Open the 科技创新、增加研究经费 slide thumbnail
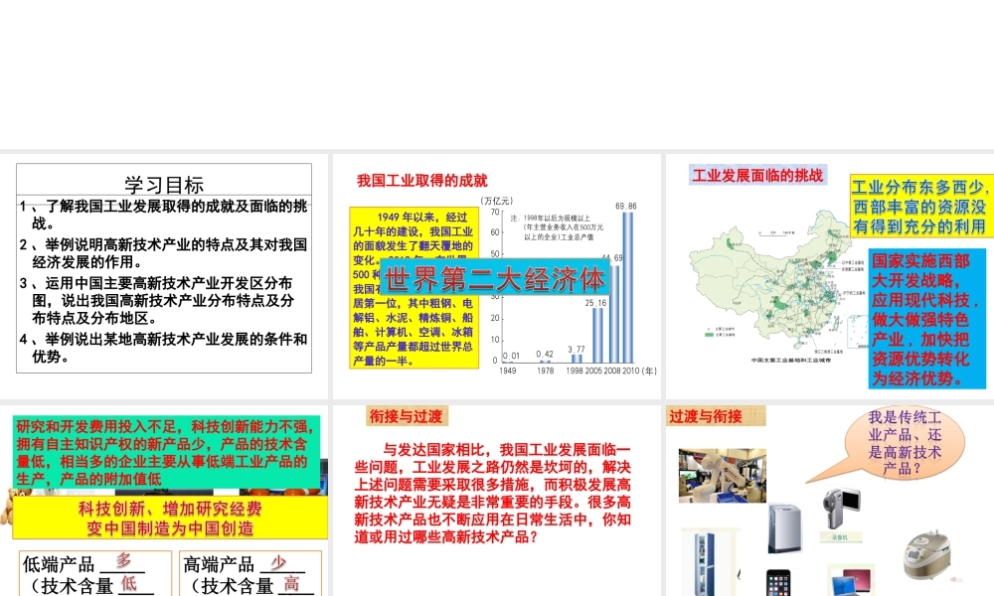Screen dimensions: 994x596 tap(164, 501)
